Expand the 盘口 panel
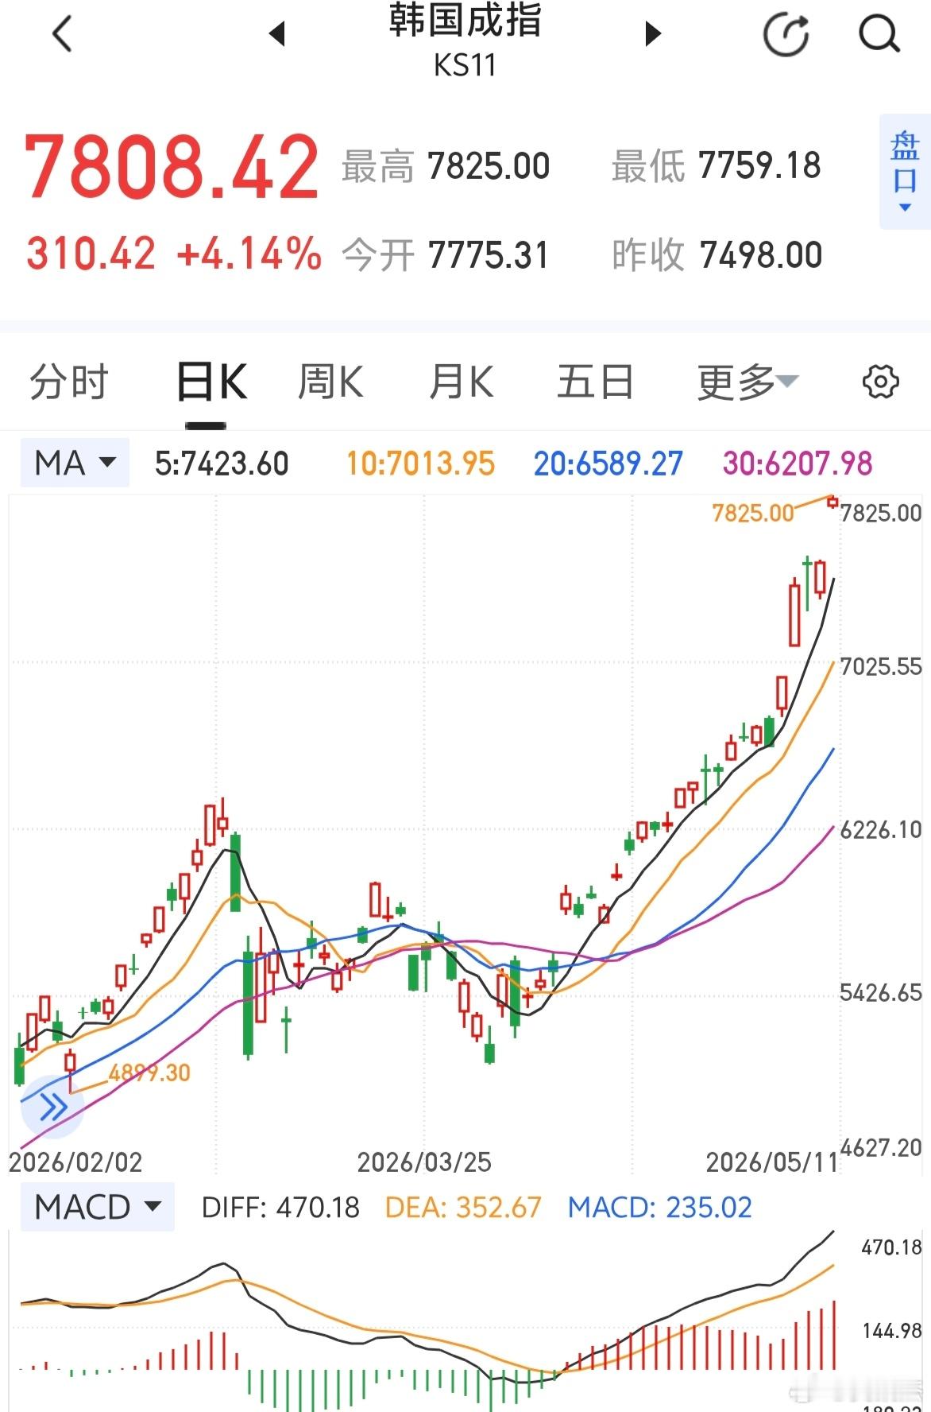Screen dimensions: 931x1412 click(x=905, y=172)
